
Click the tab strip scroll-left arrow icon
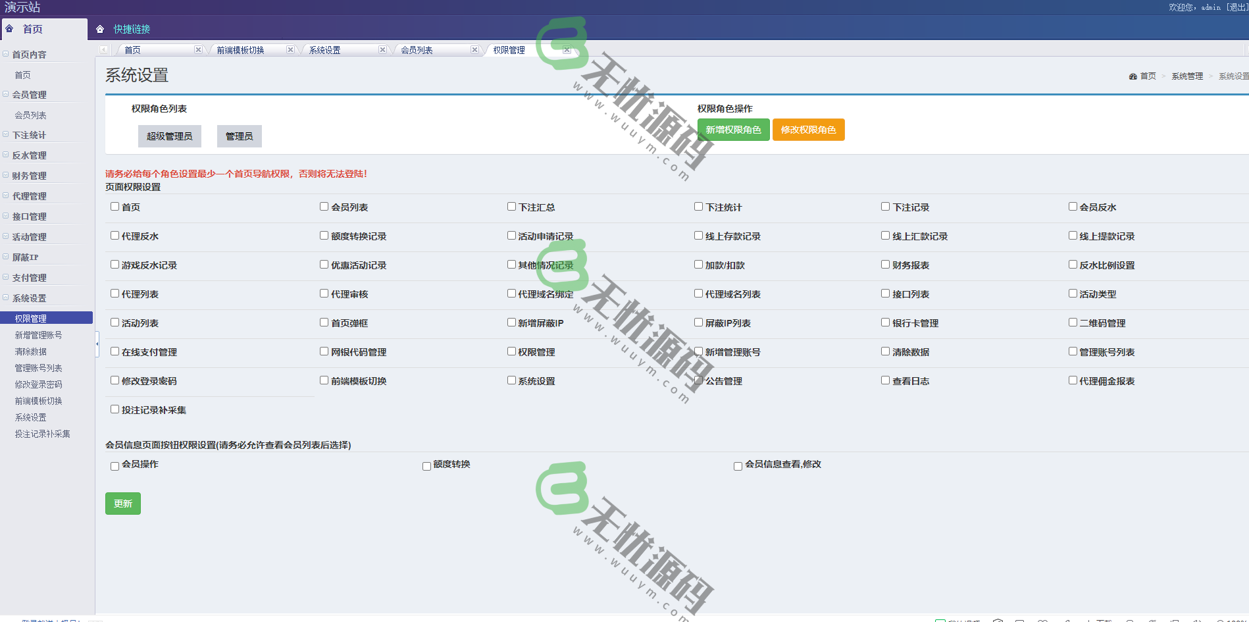[x=104, y=49]
